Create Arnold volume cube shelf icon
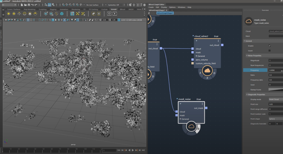Viewport: 283px width, 154px height. pyautogui.click(x=62, y=14)
